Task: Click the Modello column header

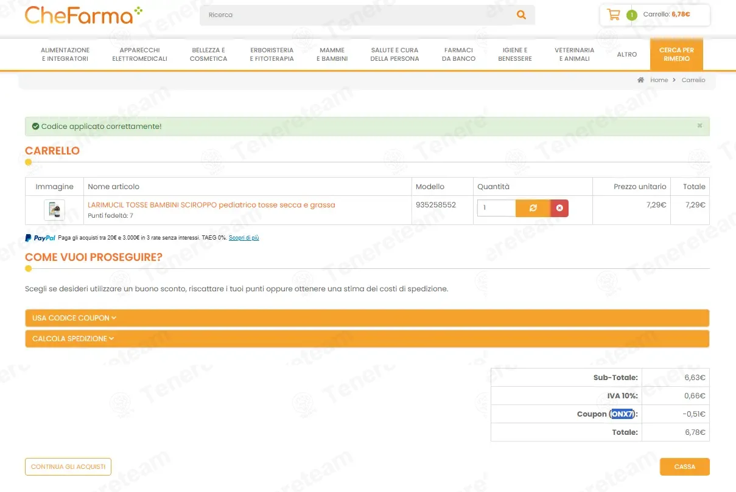Action: [x=430, y=187]
